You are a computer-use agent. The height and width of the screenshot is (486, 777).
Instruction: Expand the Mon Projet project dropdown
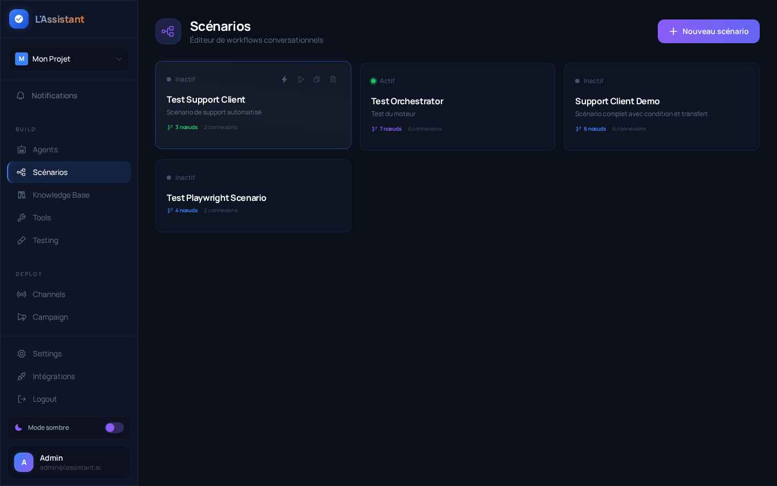coord(69,59)
